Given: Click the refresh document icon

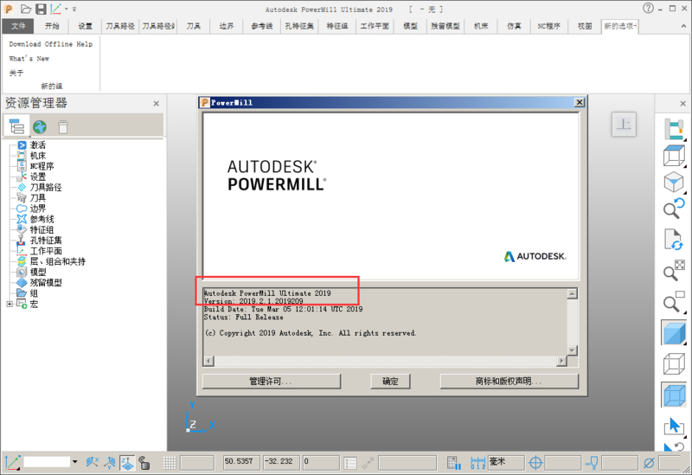Looking at the screenshot, I should coord(674,240).
